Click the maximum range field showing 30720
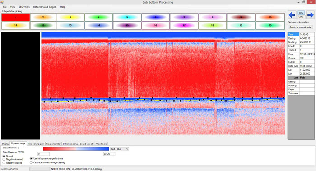The width and height of the screenshot is (316, 171). click(109, 154)
